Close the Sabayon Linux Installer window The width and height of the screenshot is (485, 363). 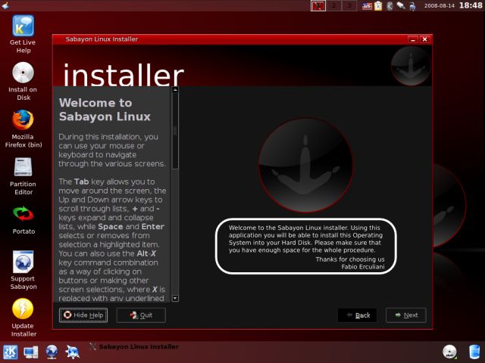(424, 39)
